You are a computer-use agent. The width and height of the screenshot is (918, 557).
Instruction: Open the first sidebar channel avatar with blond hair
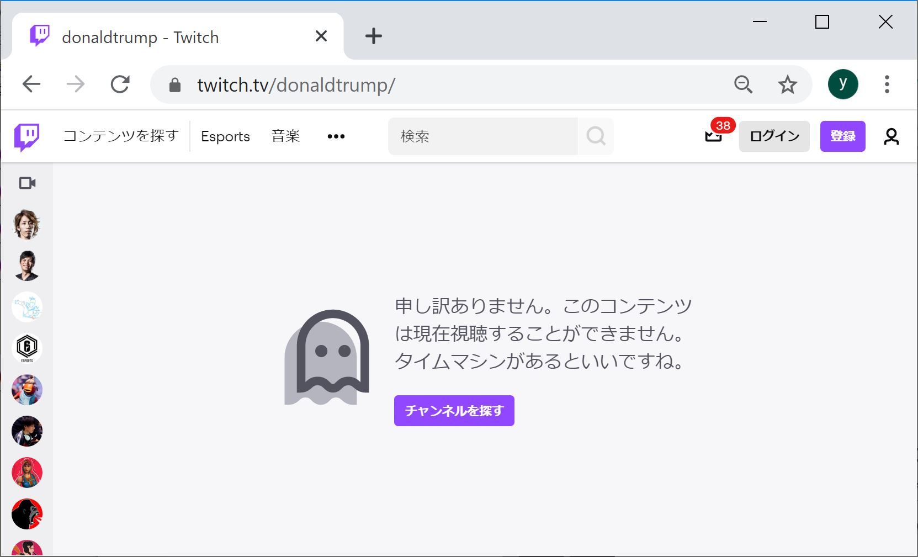[x=27, y=224]
